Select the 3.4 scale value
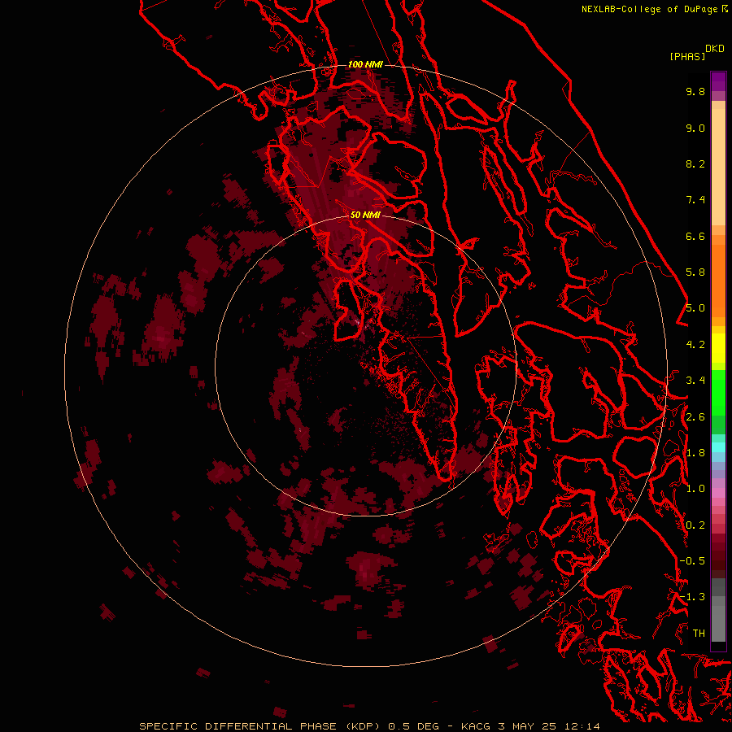The width and height of the screenshot is (732, 732). pyautogui.click(x=695, y=381)
